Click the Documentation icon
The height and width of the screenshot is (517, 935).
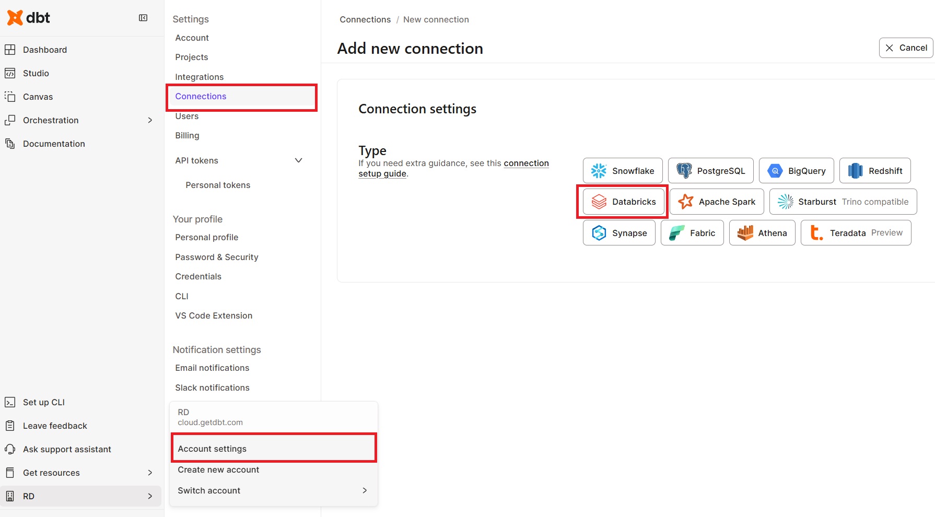pyautogui.click(x=10, y=144)
